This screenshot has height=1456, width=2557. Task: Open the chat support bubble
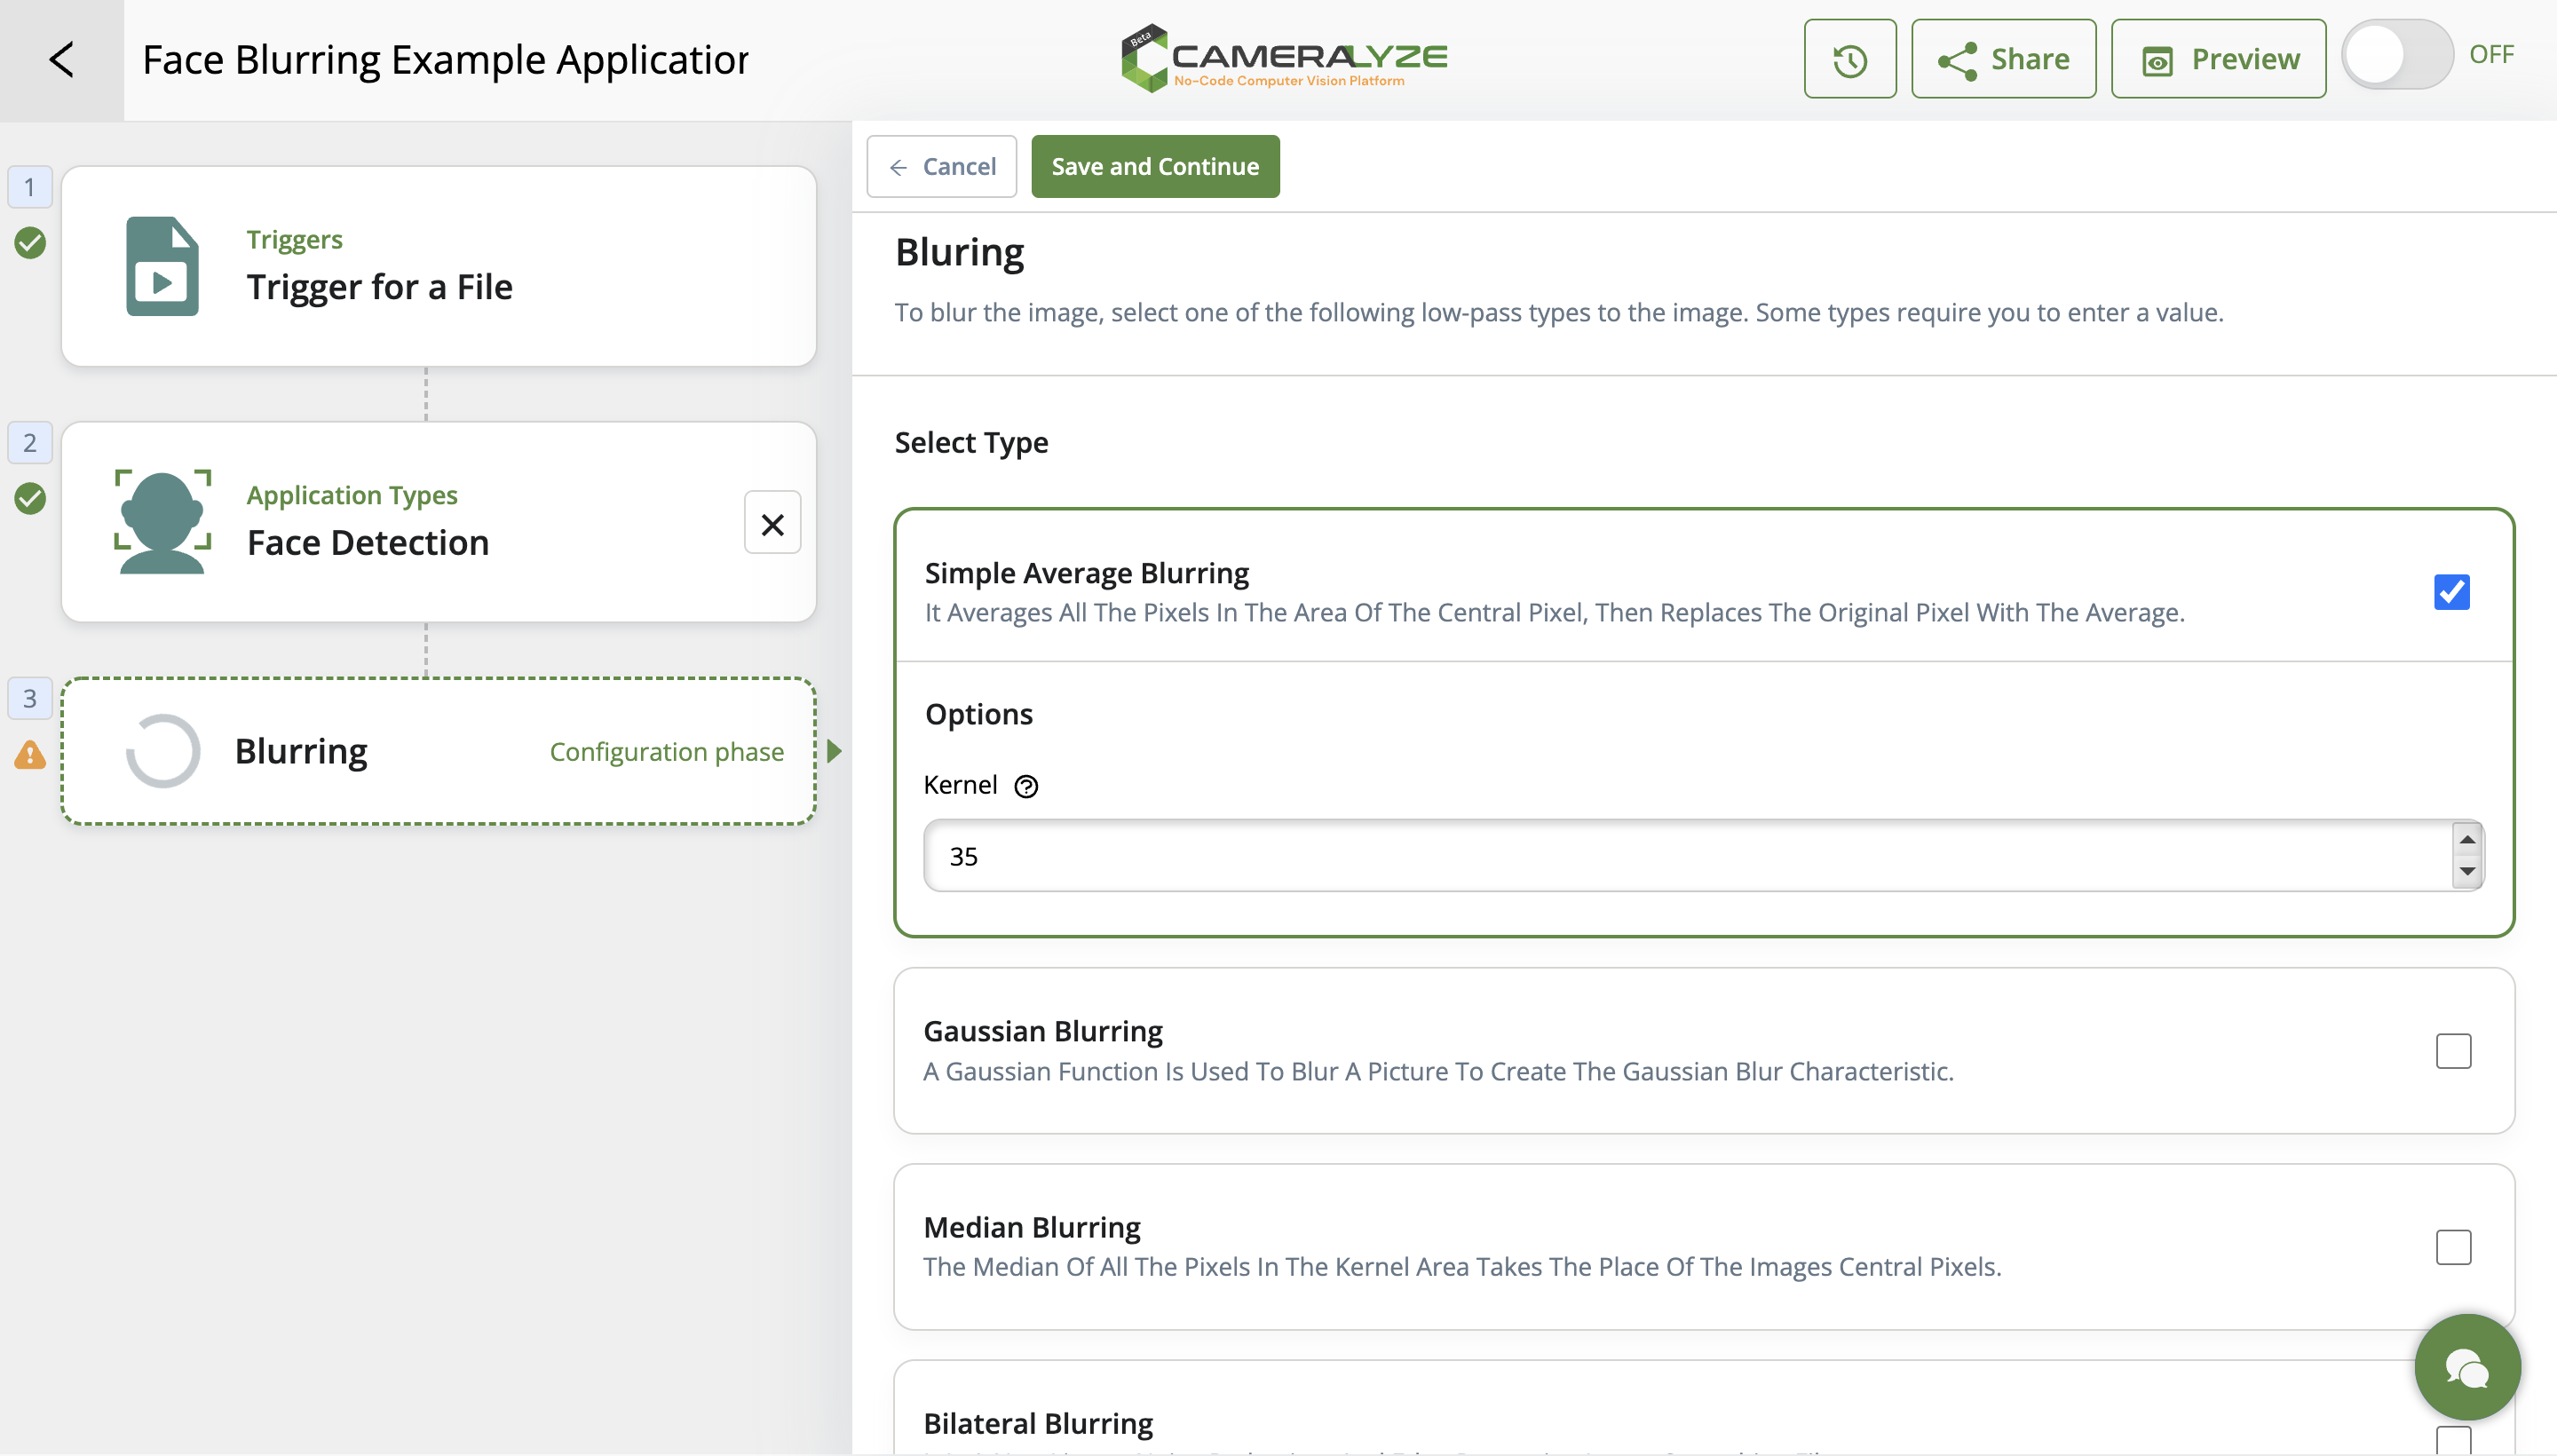point(2466,1367)
